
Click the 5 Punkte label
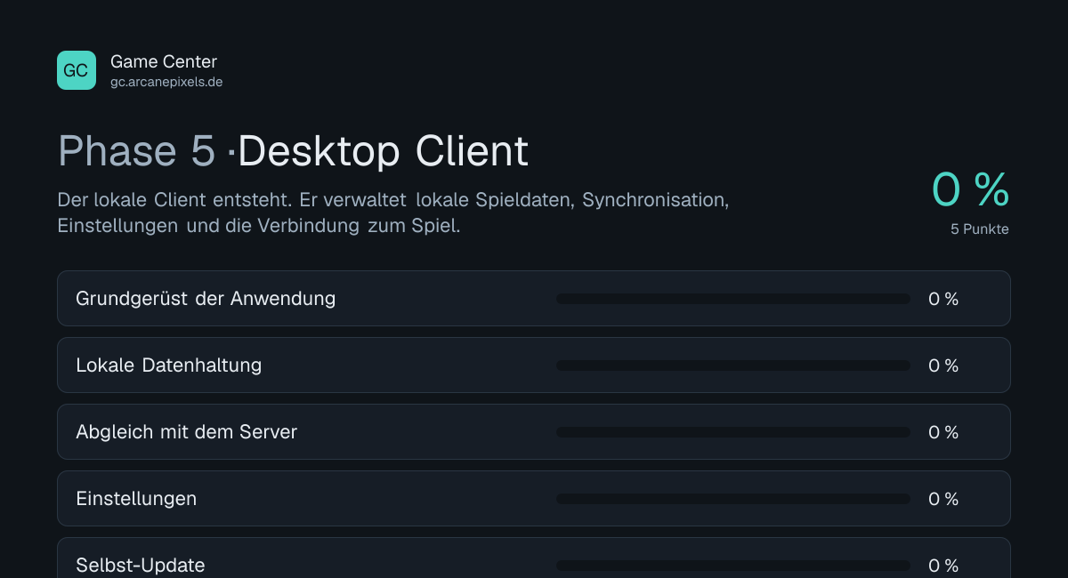pyautogui.click(x=980, y=229)
